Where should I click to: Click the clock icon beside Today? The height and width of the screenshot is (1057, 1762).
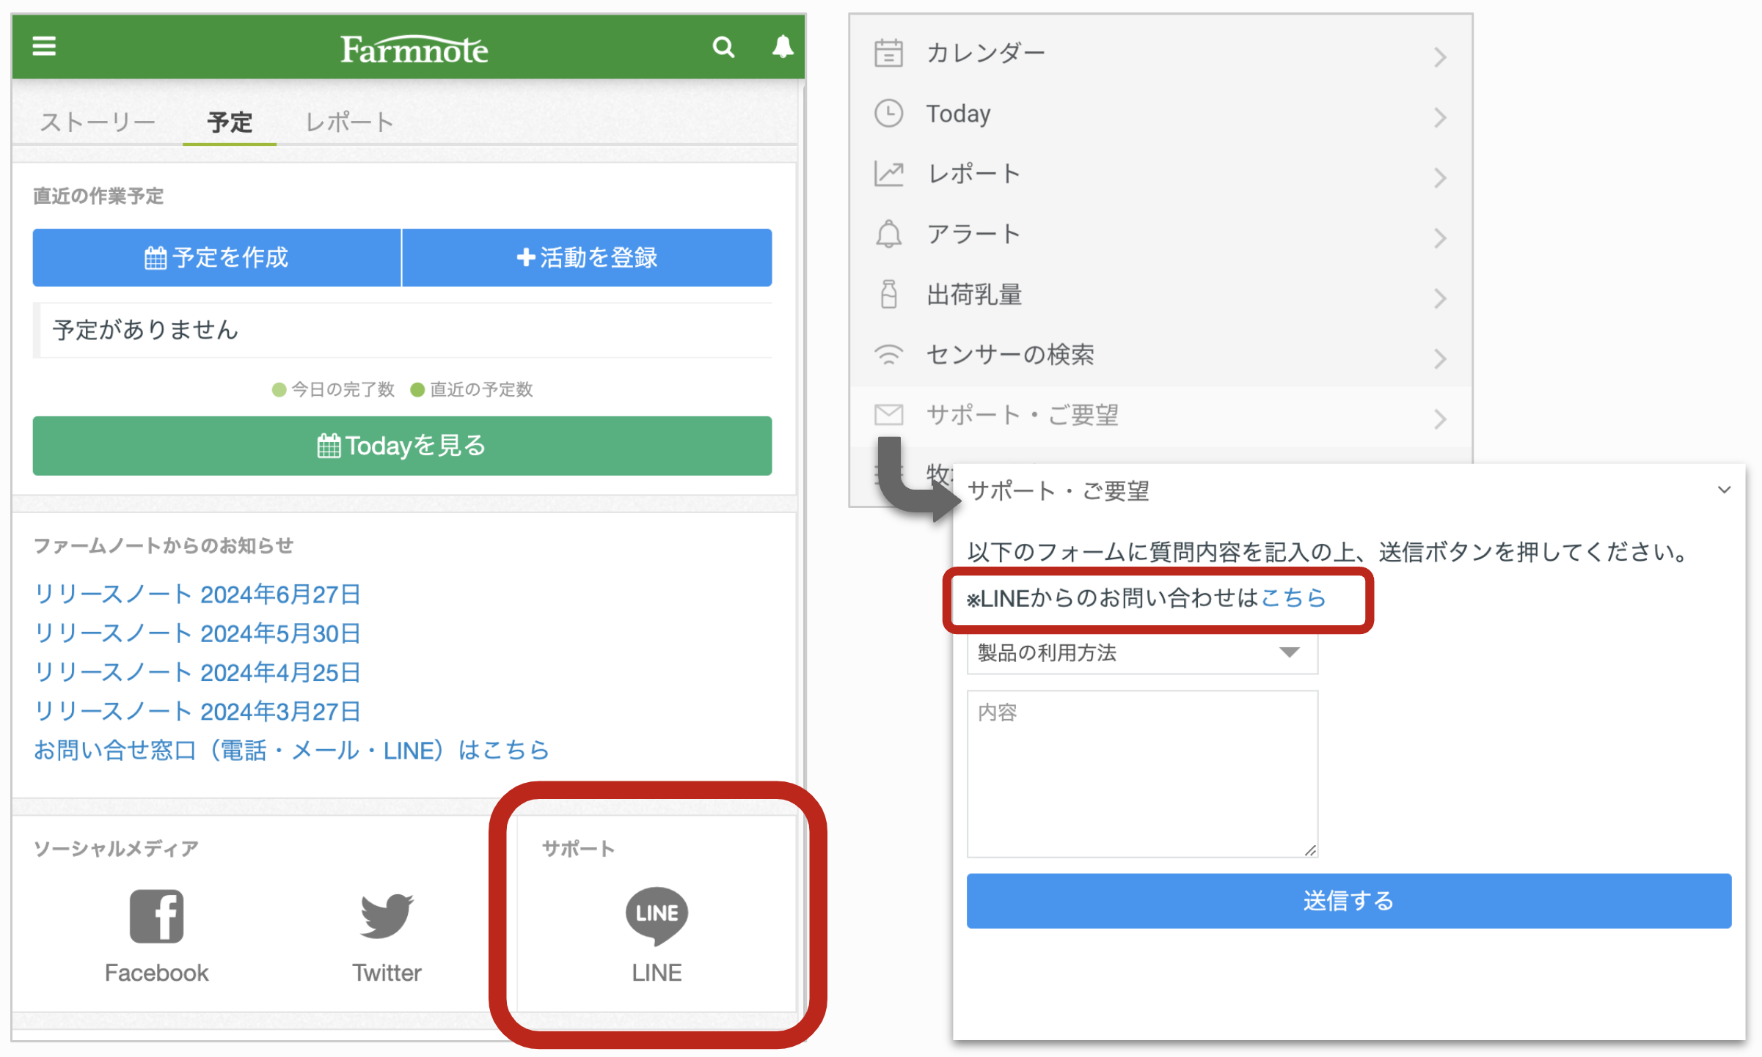[x=888, y=114]
